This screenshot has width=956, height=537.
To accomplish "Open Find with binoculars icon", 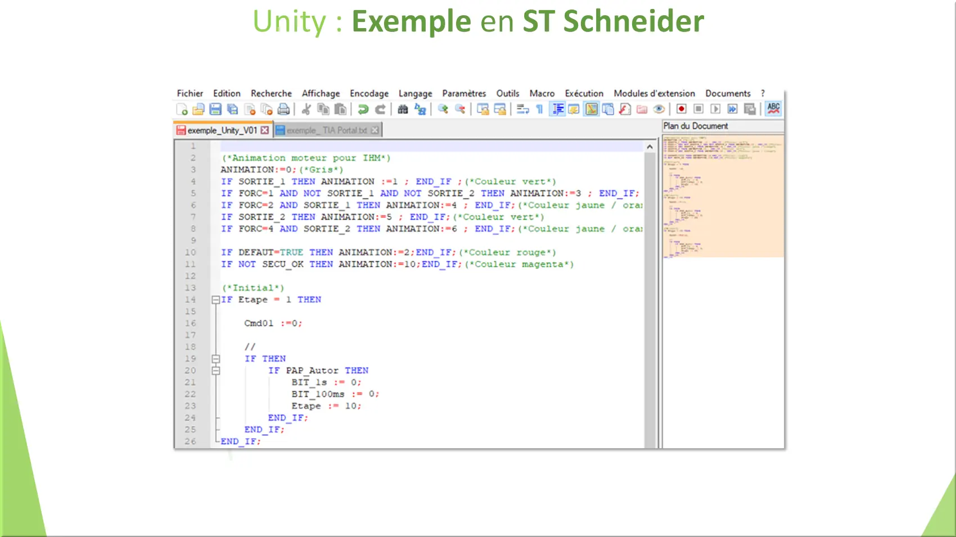I will pos(403,109).
